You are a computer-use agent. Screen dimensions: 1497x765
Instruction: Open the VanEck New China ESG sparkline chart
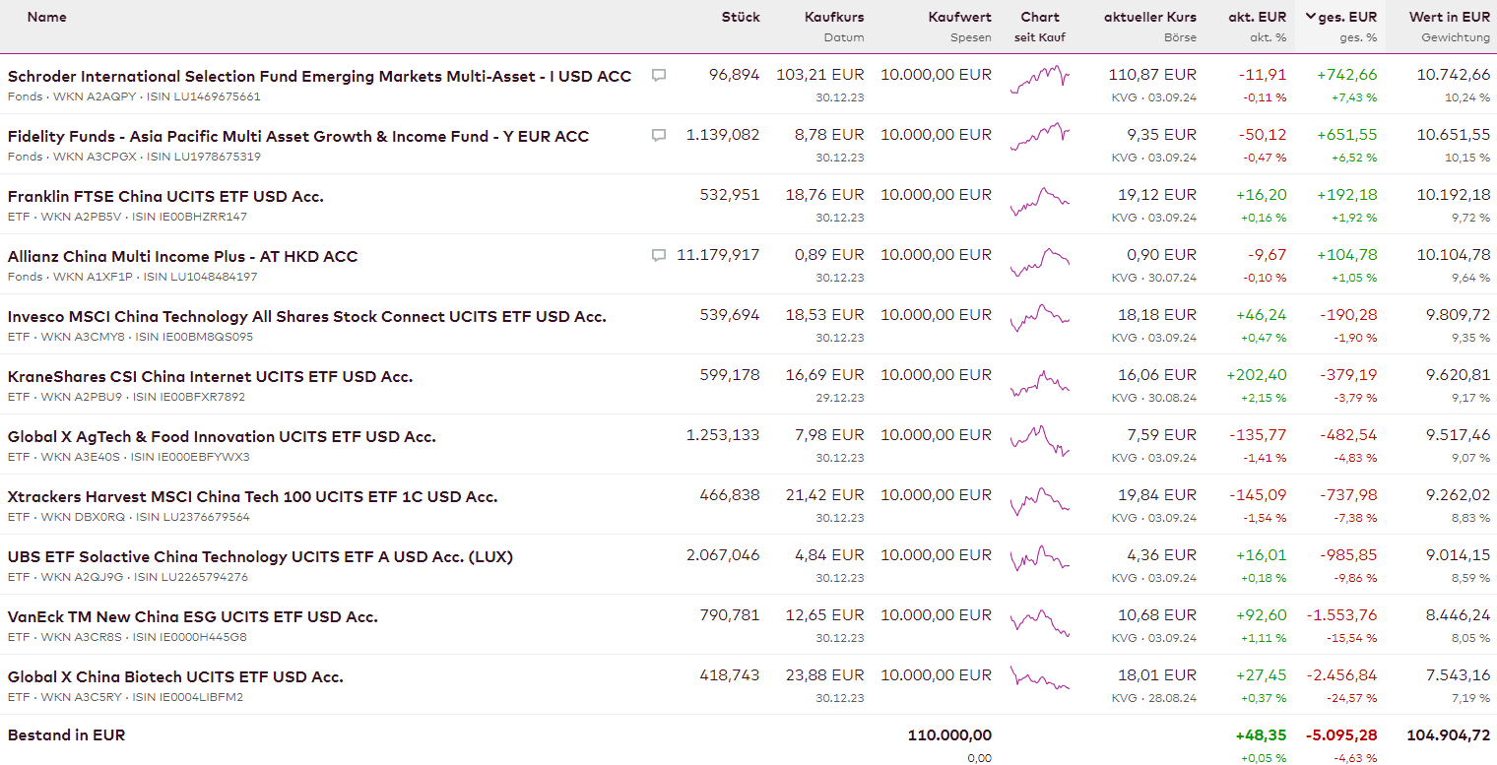pyautogui.click(x=1039, y=621)
